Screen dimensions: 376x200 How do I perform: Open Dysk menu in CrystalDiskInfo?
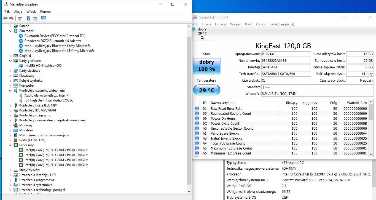click(248, 24)
